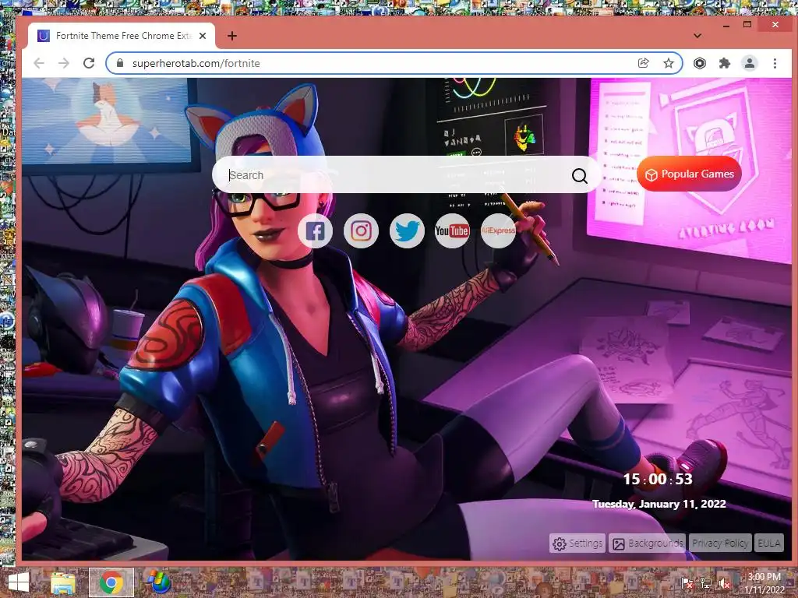Click the Chrome taskbar icon
The height and width of the screenshot is (598, 798).
click(111, 582)
